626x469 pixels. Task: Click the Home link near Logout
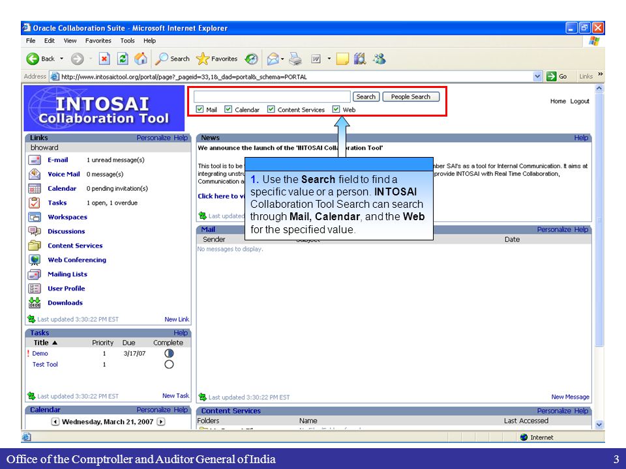[558, 102]
